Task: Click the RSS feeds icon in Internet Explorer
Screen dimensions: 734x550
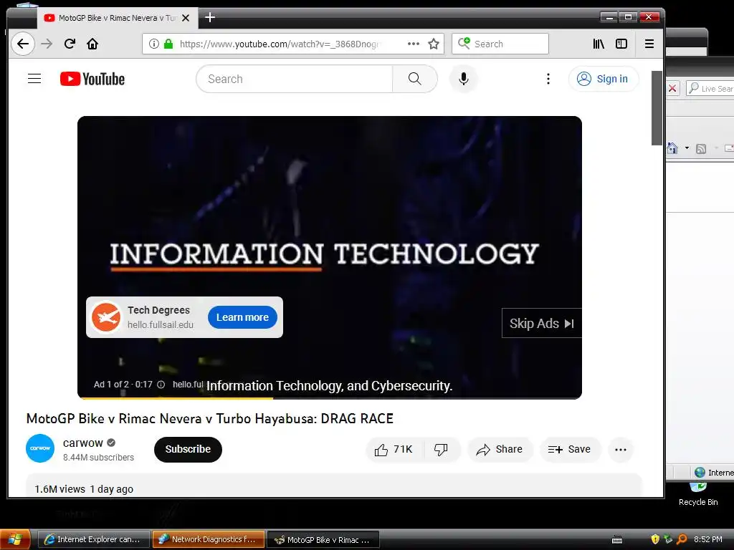Action: pyautogui.click(x=701, y=149)
